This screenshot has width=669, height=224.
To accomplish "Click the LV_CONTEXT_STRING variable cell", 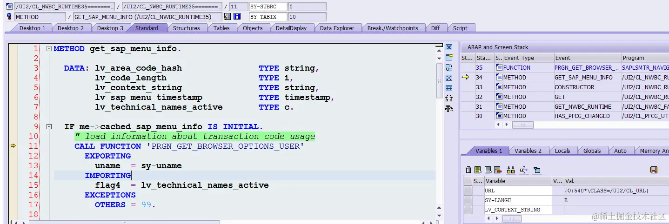I will pos(518,210).
